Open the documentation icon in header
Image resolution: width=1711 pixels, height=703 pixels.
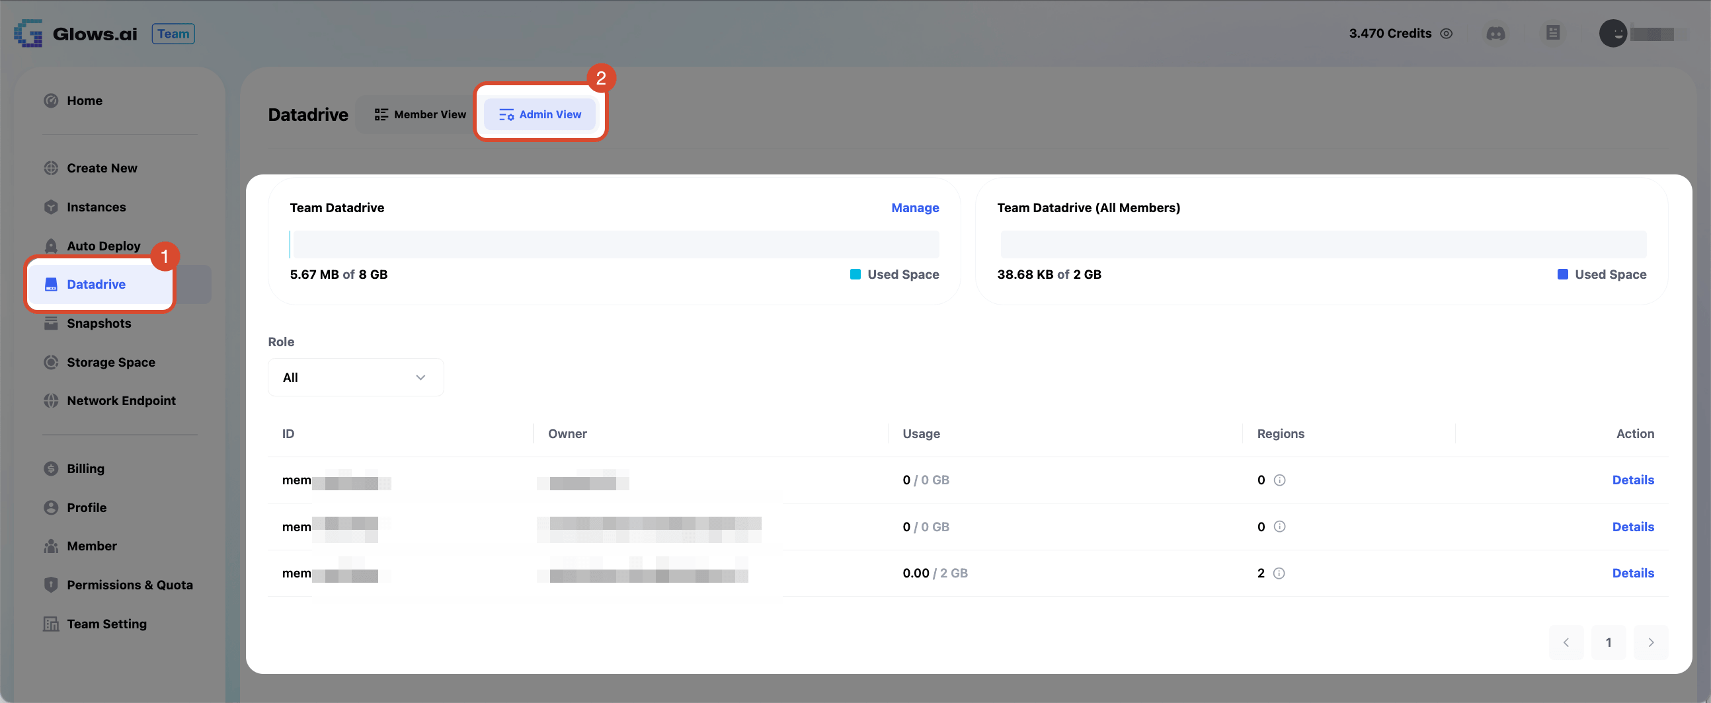click(x=1553, y=33)
